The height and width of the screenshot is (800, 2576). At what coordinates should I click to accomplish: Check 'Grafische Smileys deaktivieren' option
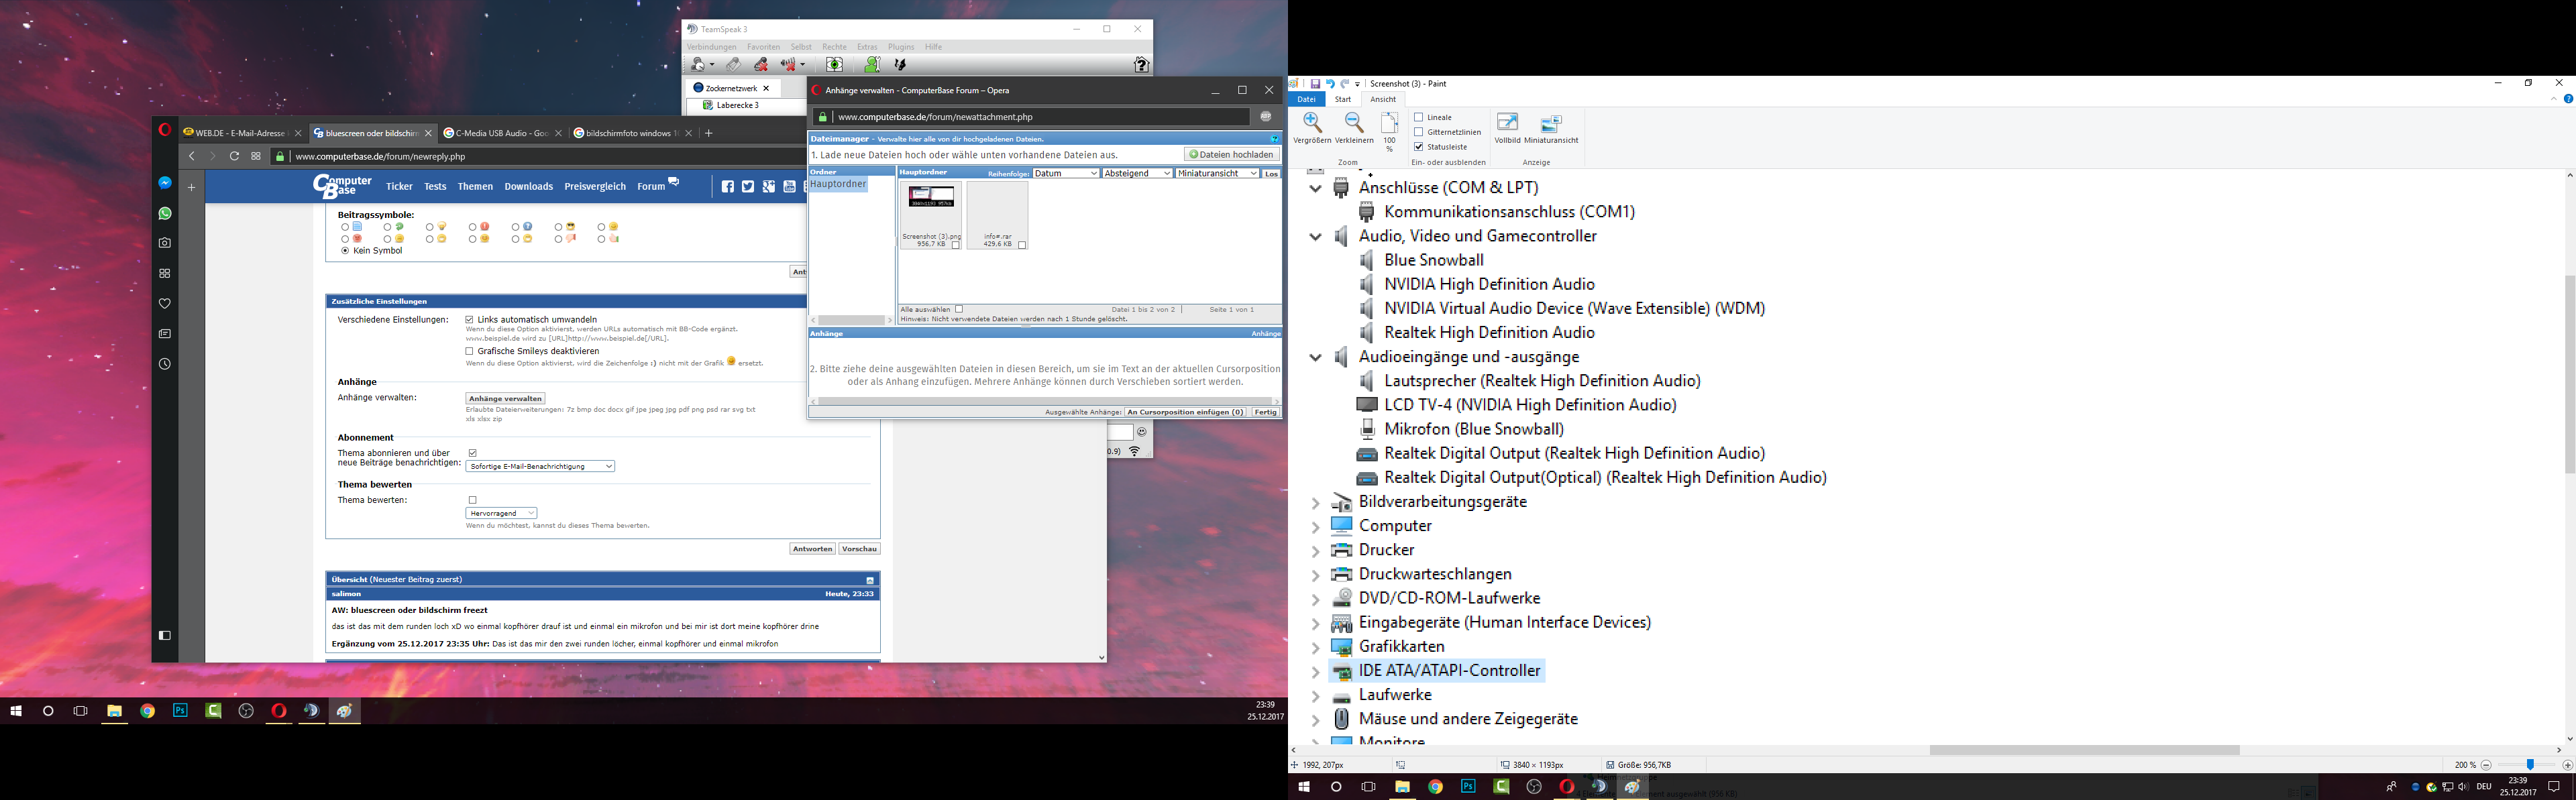(x=469, y=351)
